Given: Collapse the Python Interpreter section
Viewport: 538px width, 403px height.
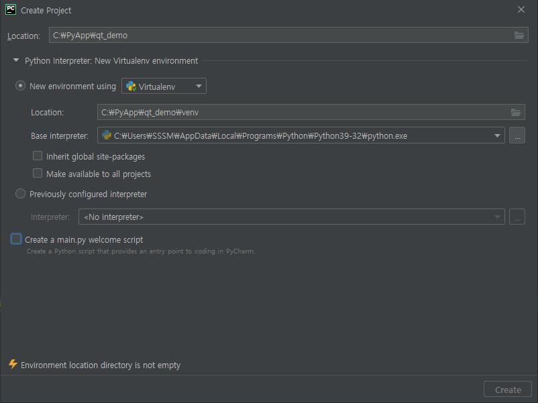Looking at the screenshot, I should [x=16, y=60].
